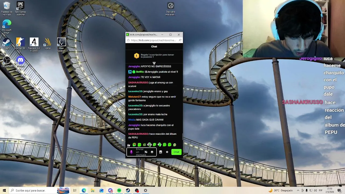Viewport: 345px width, 194px height.
Task: Open chat settings gear icon
Action: [167, 152]
